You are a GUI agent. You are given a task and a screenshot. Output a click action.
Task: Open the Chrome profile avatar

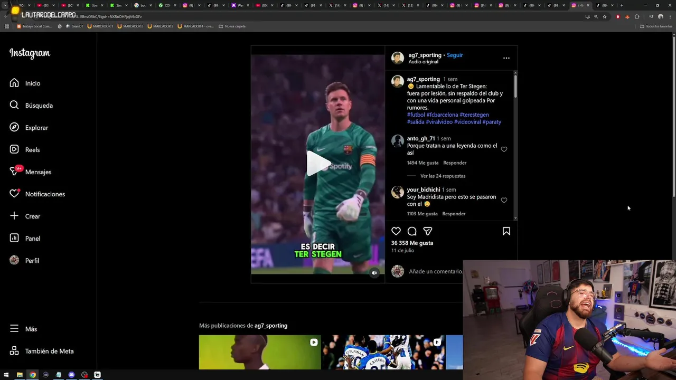(660, 16)
